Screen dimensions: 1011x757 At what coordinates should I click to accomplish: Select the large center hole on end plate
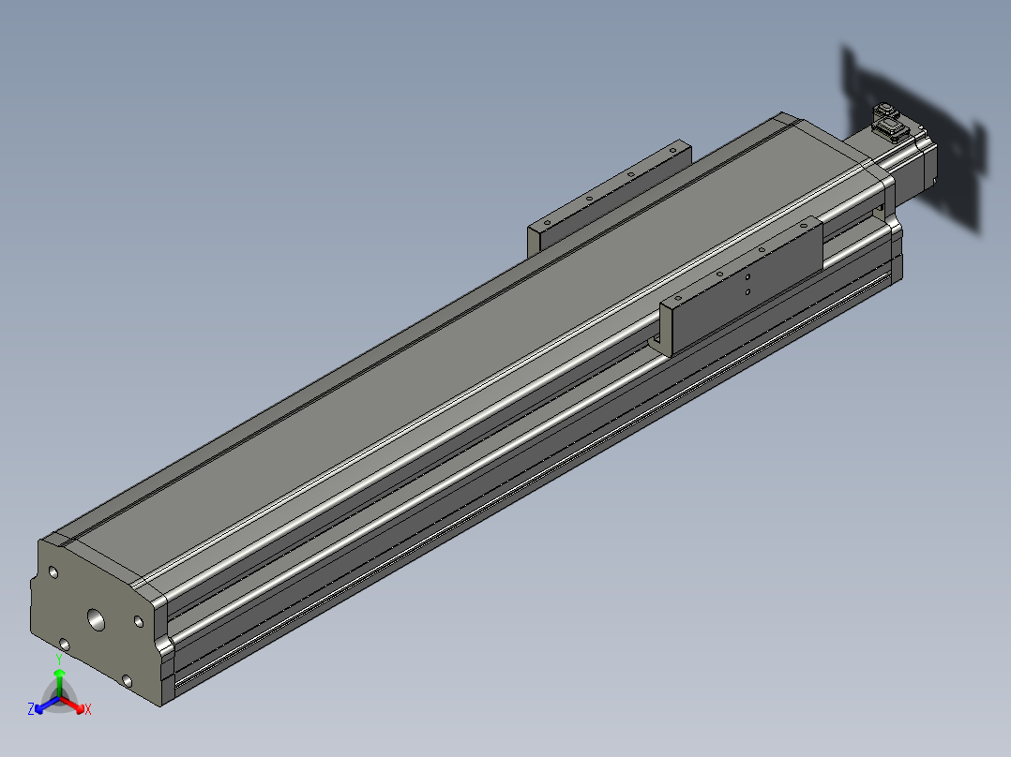96,619
